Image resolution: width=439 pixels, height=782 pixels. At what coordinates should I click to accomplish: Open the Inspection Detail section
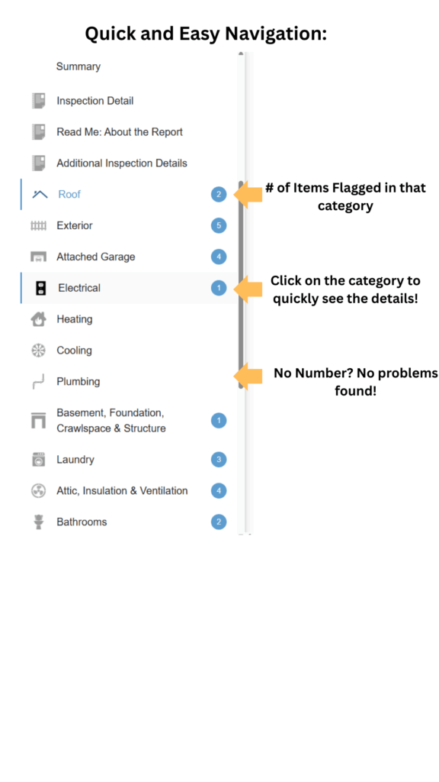pyautogui.click(x=95, y=101)
